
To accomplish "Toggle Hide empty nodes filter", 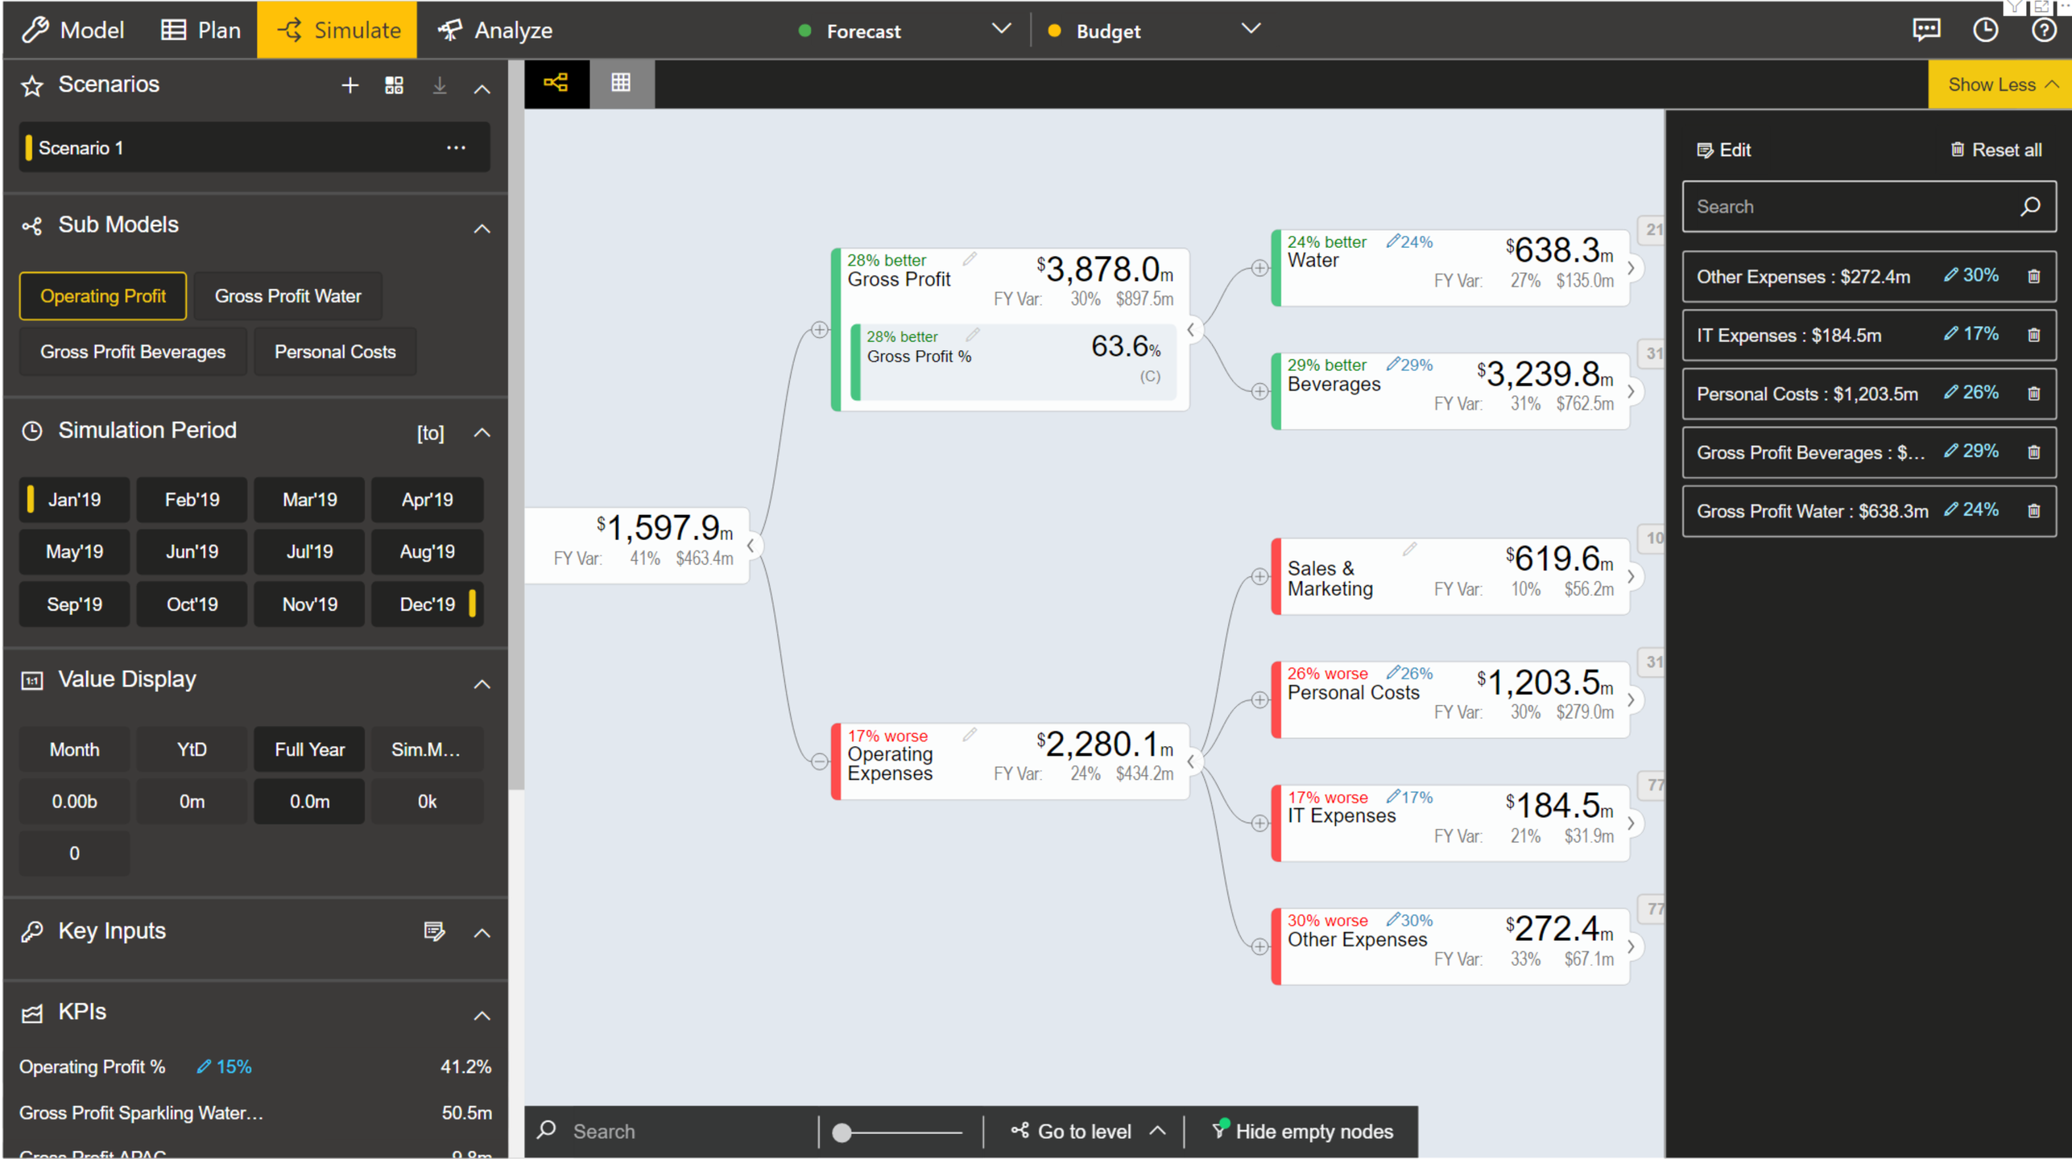I will [x=1301, y=1131].
